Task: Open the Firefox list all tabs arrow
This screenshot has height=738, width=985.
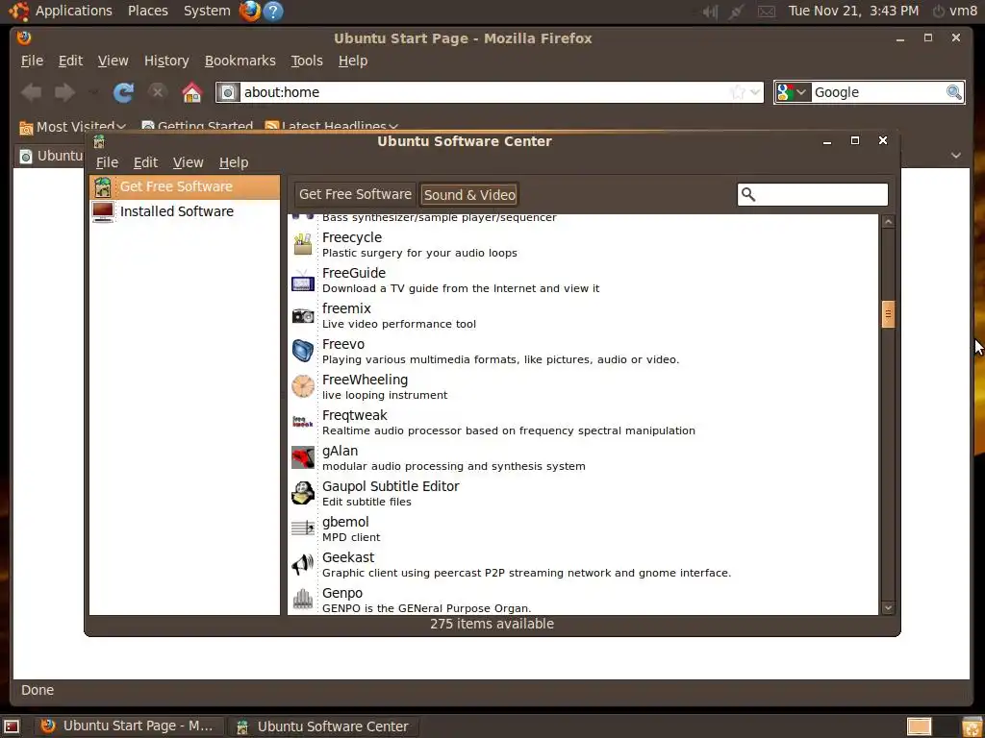Action: click(956, 156)
